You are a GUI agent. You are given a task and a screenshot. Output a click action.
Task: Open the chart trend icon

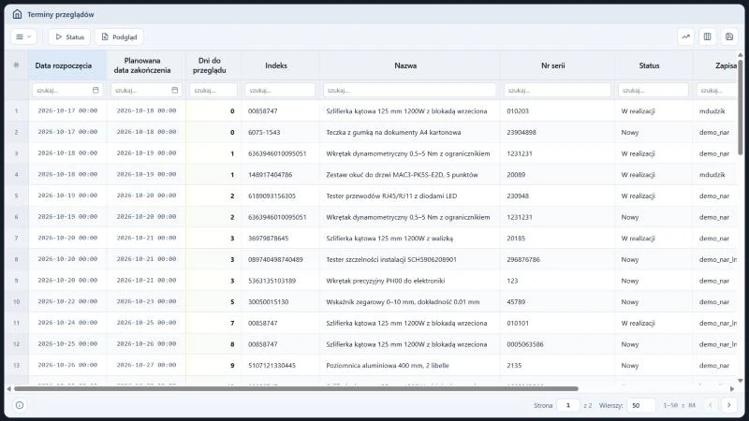click(x=685, y=36)
